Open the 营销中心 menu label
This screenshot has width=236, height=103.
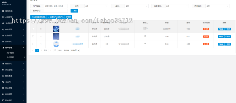point(9,64)
